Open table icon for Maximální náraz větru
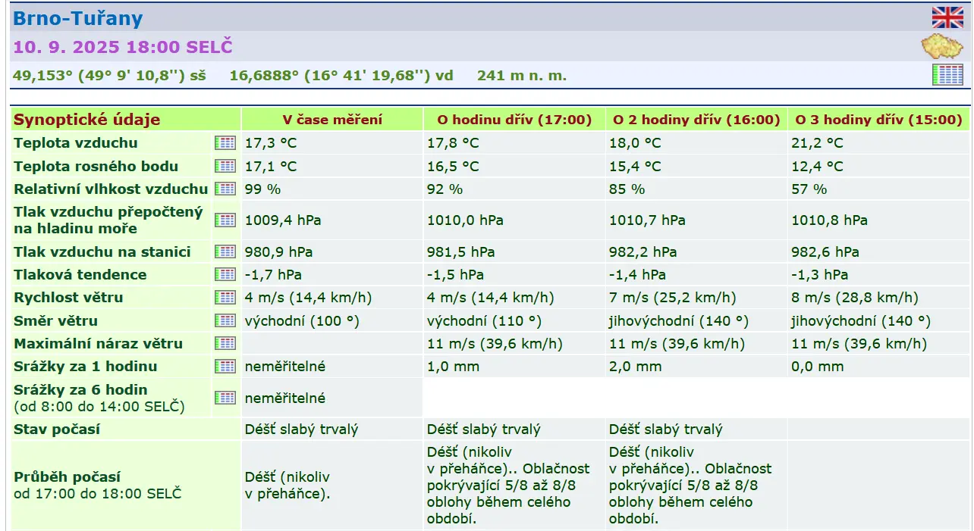Image resolution: width=974 pixels, height=531 pixels. [x=225, y=343]
